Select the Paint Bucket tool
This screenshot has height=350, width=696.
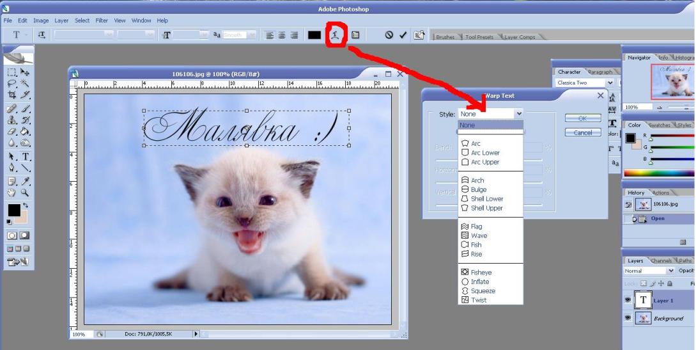coord(26,131)
